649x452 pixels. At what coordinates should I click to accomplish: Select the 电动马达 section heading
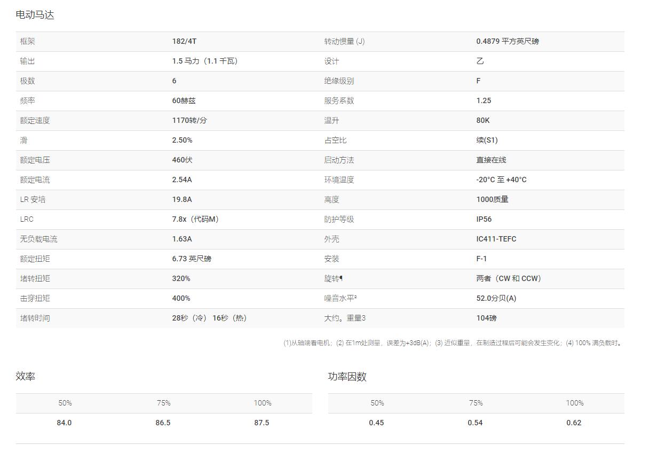click(x=35, y=15)
